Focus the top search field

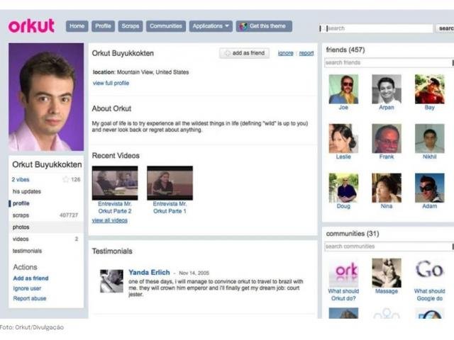pos(379,28)
